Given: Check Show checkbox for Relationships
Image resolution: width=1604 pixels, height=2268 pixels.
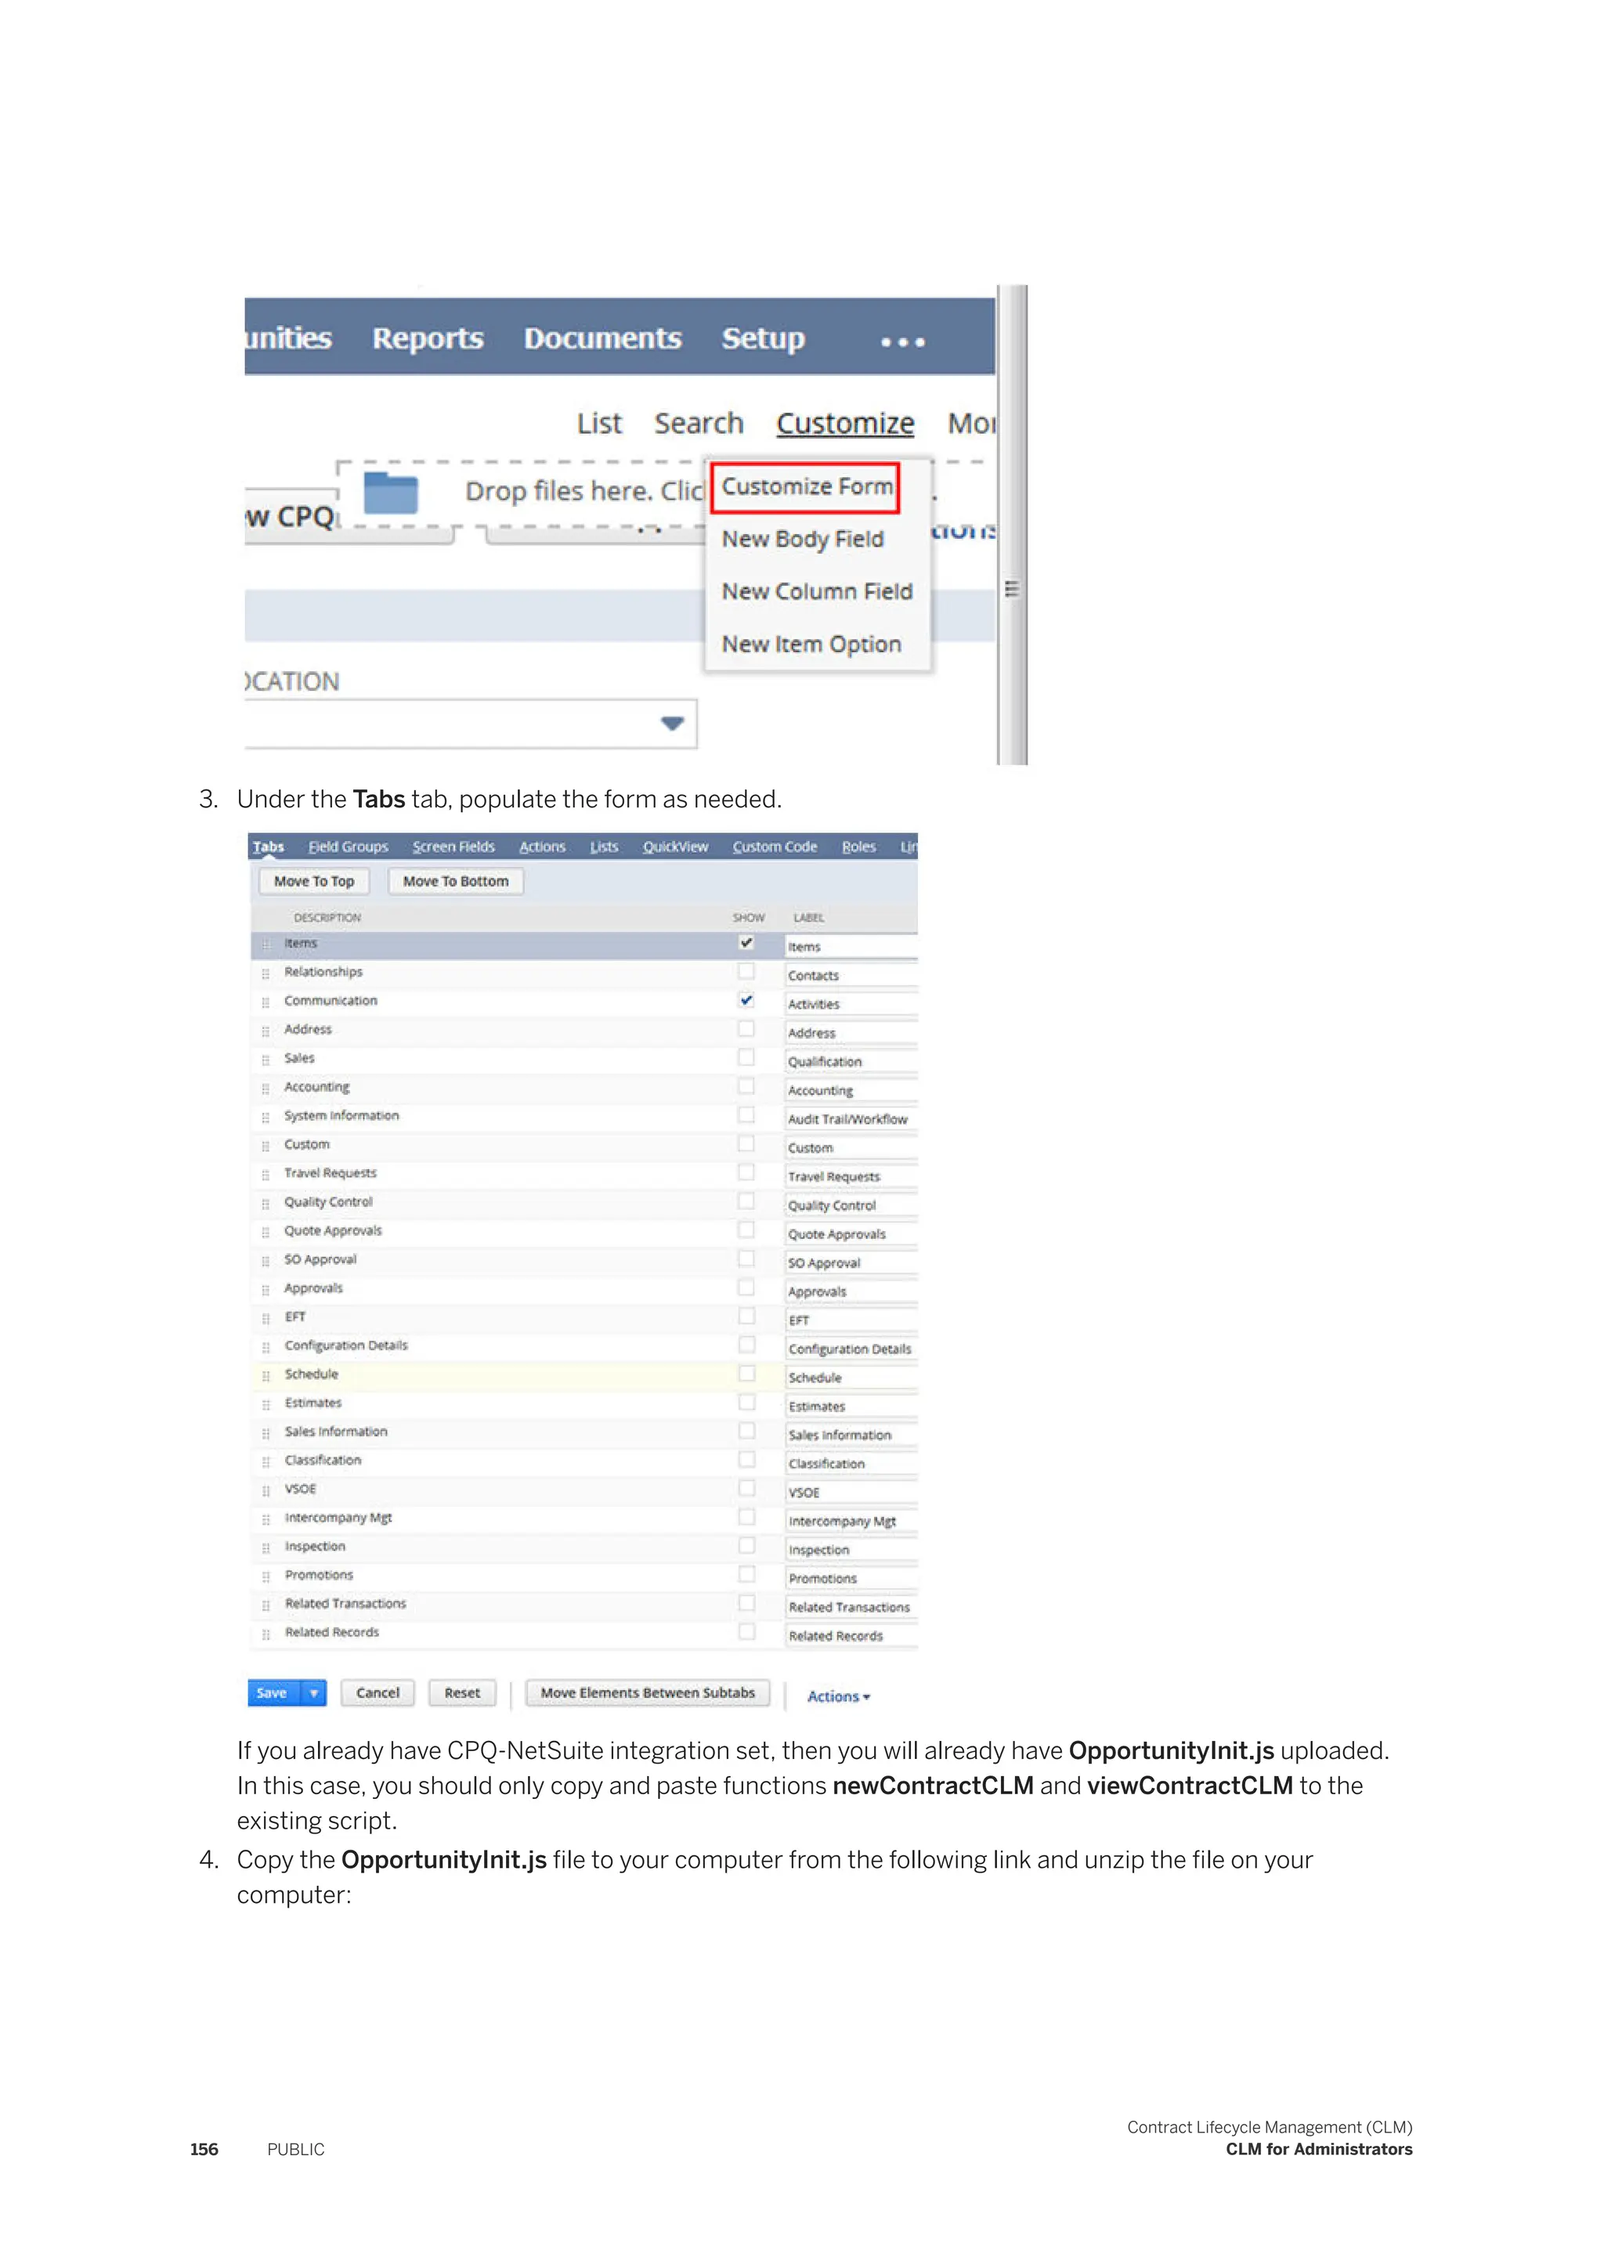Looking at the screenshot, I should pos(746,971).
